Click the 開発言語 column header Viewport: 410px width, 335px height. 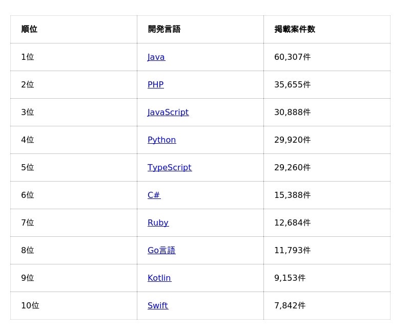click(x=164, y=30)
